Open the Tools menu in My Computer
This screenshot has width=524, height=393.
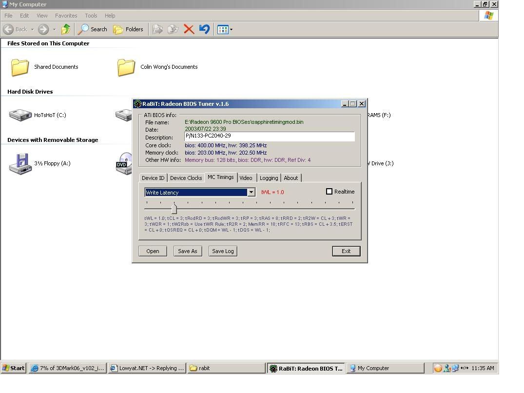point(91,16)
